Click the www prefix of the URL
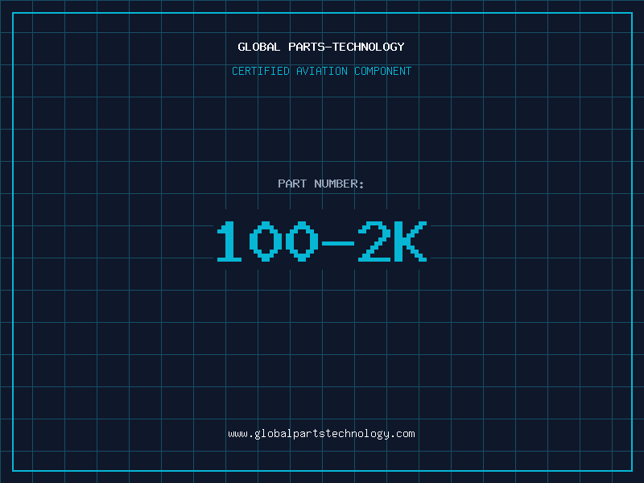 237,434
